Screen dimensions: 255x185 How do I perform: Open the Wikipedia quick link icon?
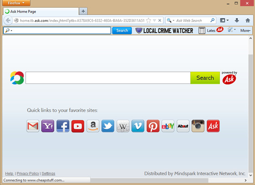click(123, 126)
